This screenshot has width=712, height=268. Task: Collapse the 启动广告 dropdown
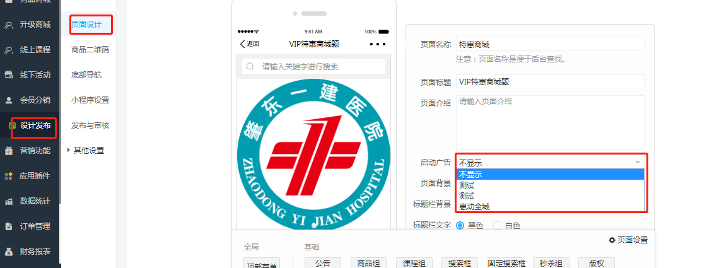[550, 162]
